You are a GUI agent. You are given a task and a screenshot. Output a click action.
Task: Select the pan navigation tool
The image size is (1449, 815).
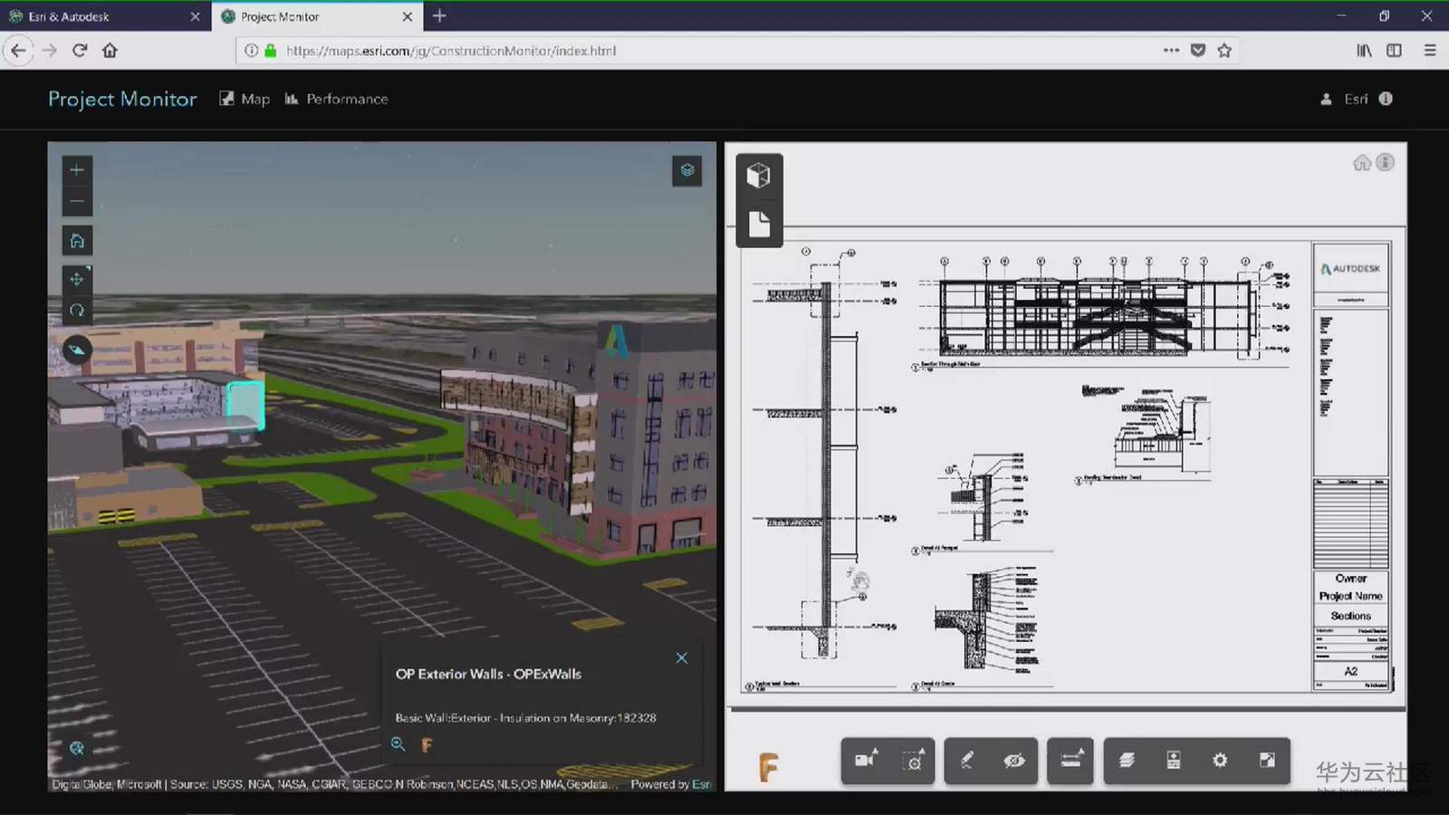[77, 279]
